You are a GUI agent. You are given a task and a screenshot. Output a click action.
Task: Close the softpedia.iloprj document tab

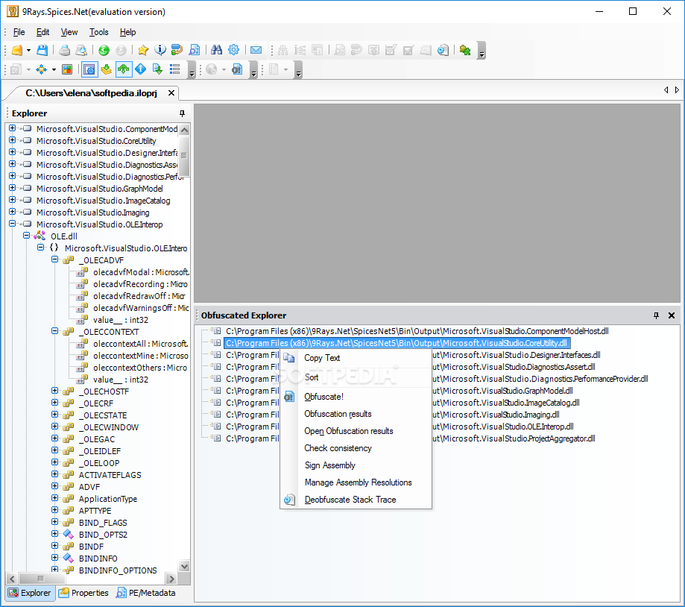pos(171,93)
